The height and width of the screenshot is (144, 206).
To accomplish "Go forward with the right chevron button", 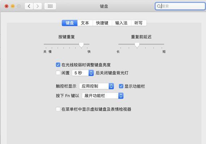I will 38,6.
